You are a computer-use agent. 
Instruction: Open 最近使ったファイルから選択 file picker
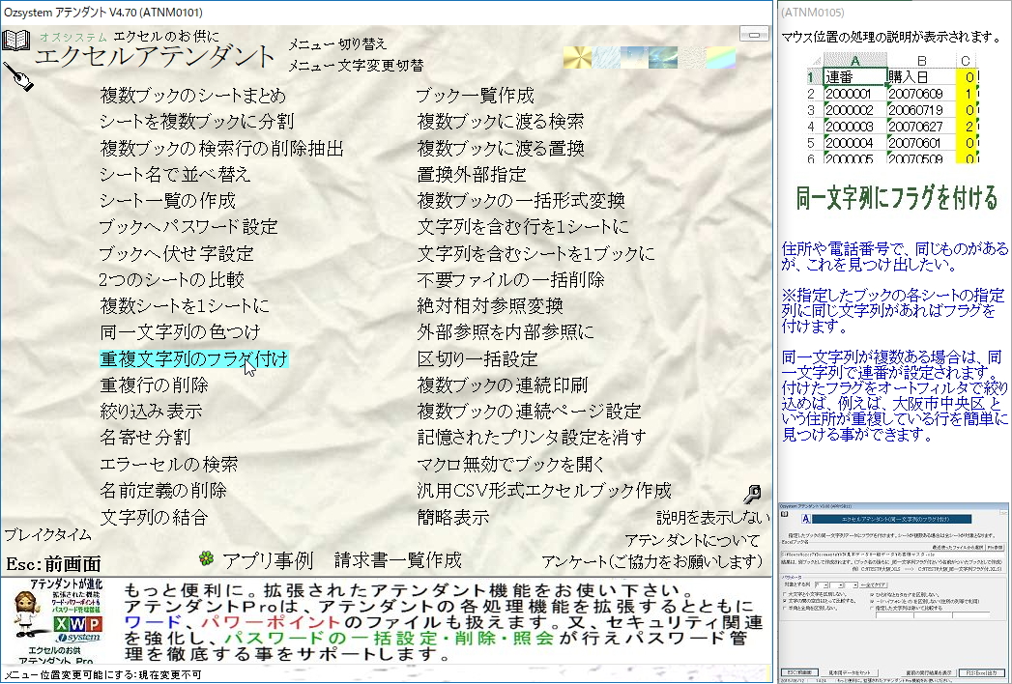tap(957, 548)
